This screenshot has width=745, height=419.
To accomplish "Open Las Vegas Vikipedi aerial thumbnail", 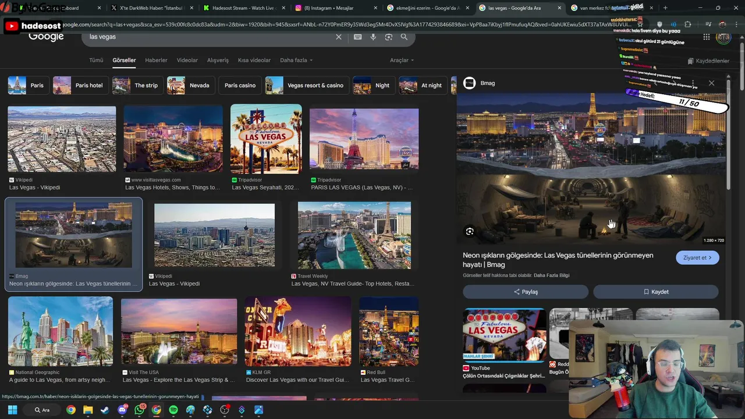I will pyautogui.click(x=62, y=139).
